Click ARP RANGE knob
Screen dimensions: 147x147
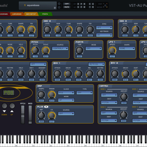tap(52, 94)
